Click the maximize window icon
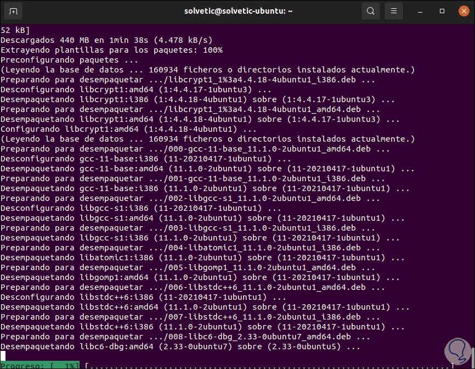475x369 pixels. point(442,10)
